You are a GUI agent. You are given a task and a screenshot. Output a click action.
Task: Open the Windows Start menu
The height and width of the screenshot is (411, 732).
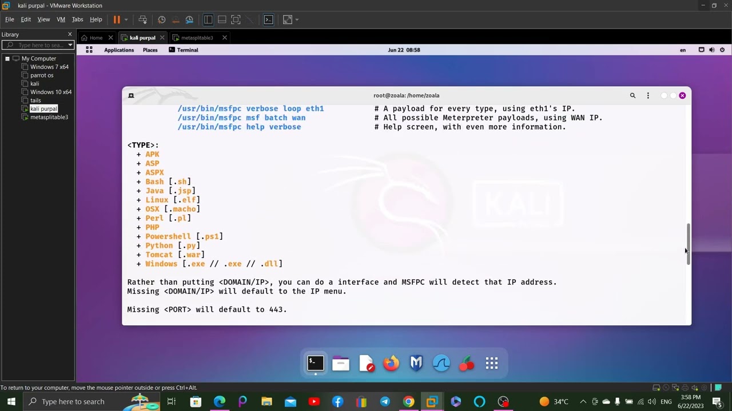pyautogui.click(x=11, y=401)
